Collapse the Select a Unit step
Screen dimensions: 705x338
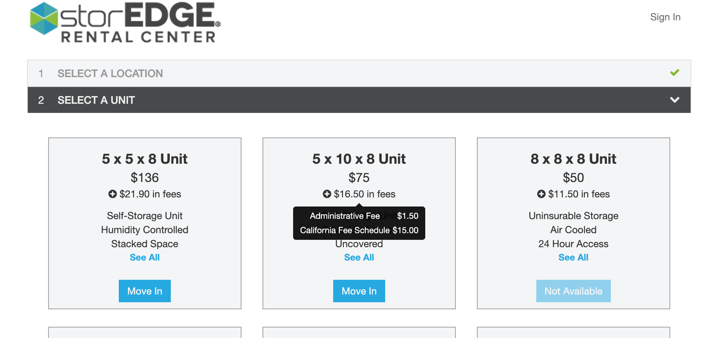pyautogui.click(x=359, y=100)
